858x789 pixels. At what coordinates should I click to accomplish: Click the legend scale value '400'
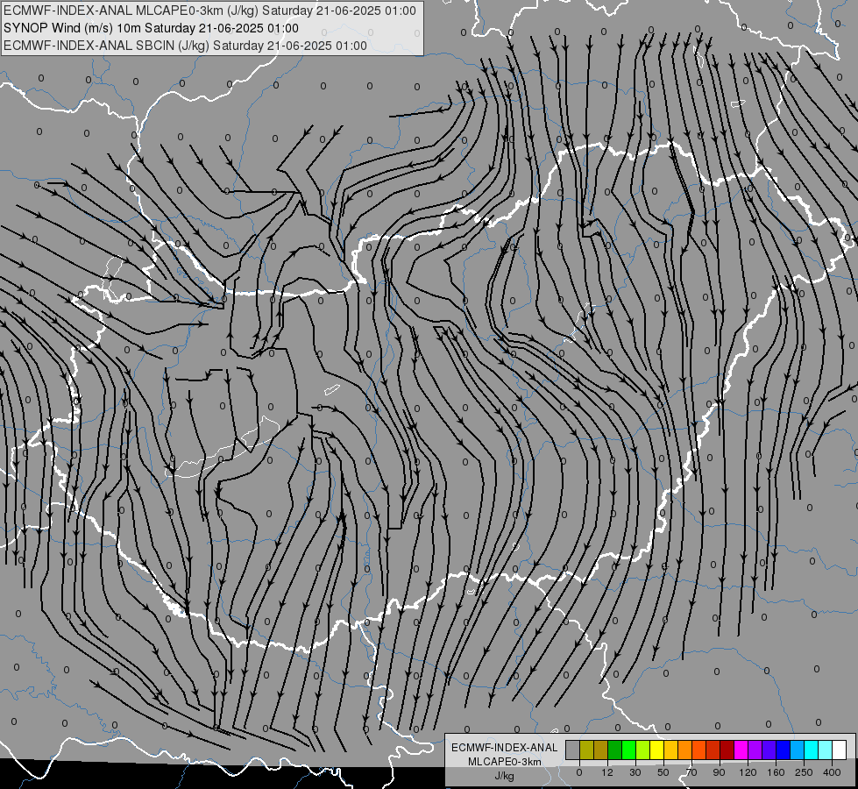(832, 772)
